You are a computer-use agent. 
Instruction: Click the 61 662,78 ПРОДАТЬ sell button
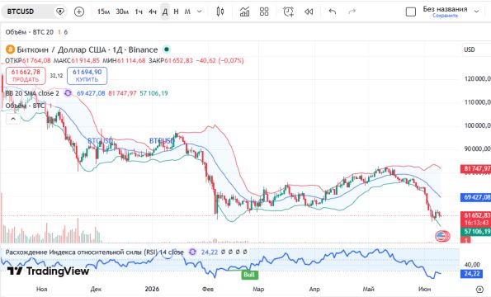(x=26, y=76)
